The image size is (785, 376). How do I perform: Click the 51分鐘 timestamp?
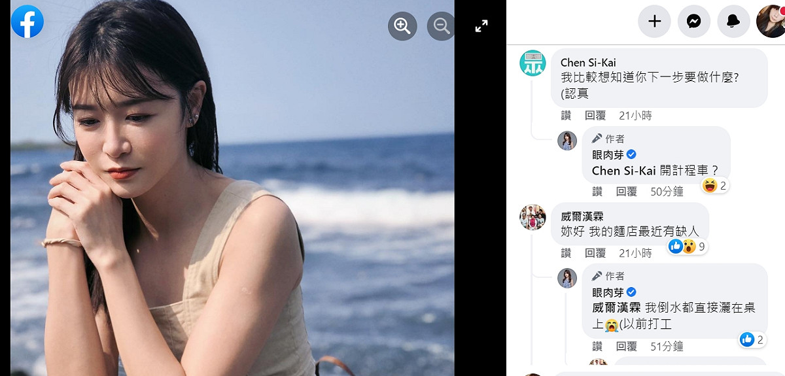coord(667,347)
